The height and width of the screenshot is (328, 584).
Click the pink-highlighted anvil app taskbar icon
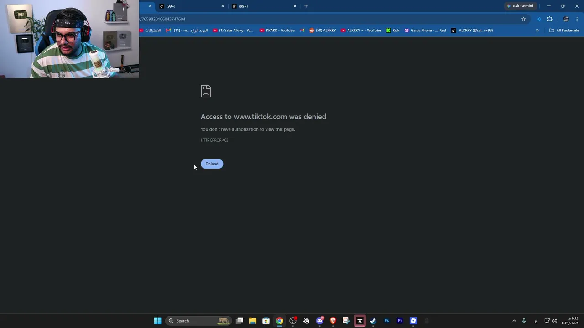360,321
